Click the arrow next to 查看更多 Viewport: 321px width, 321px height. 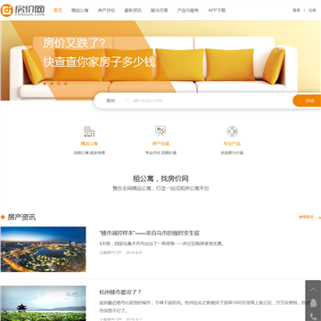point(319,218)
